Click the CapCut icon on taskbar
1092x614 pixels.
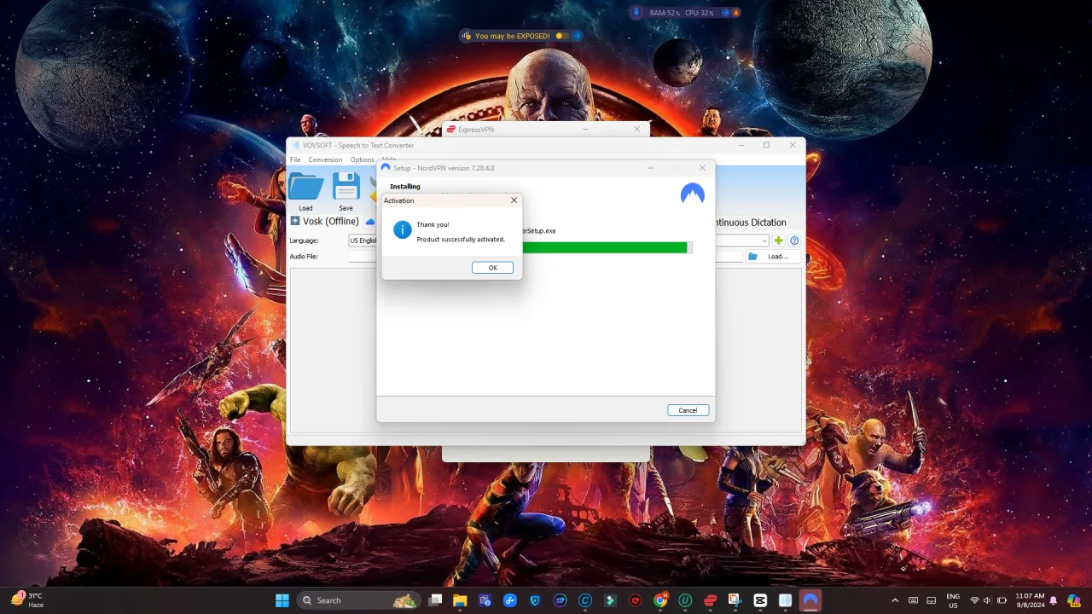(760, 600)
